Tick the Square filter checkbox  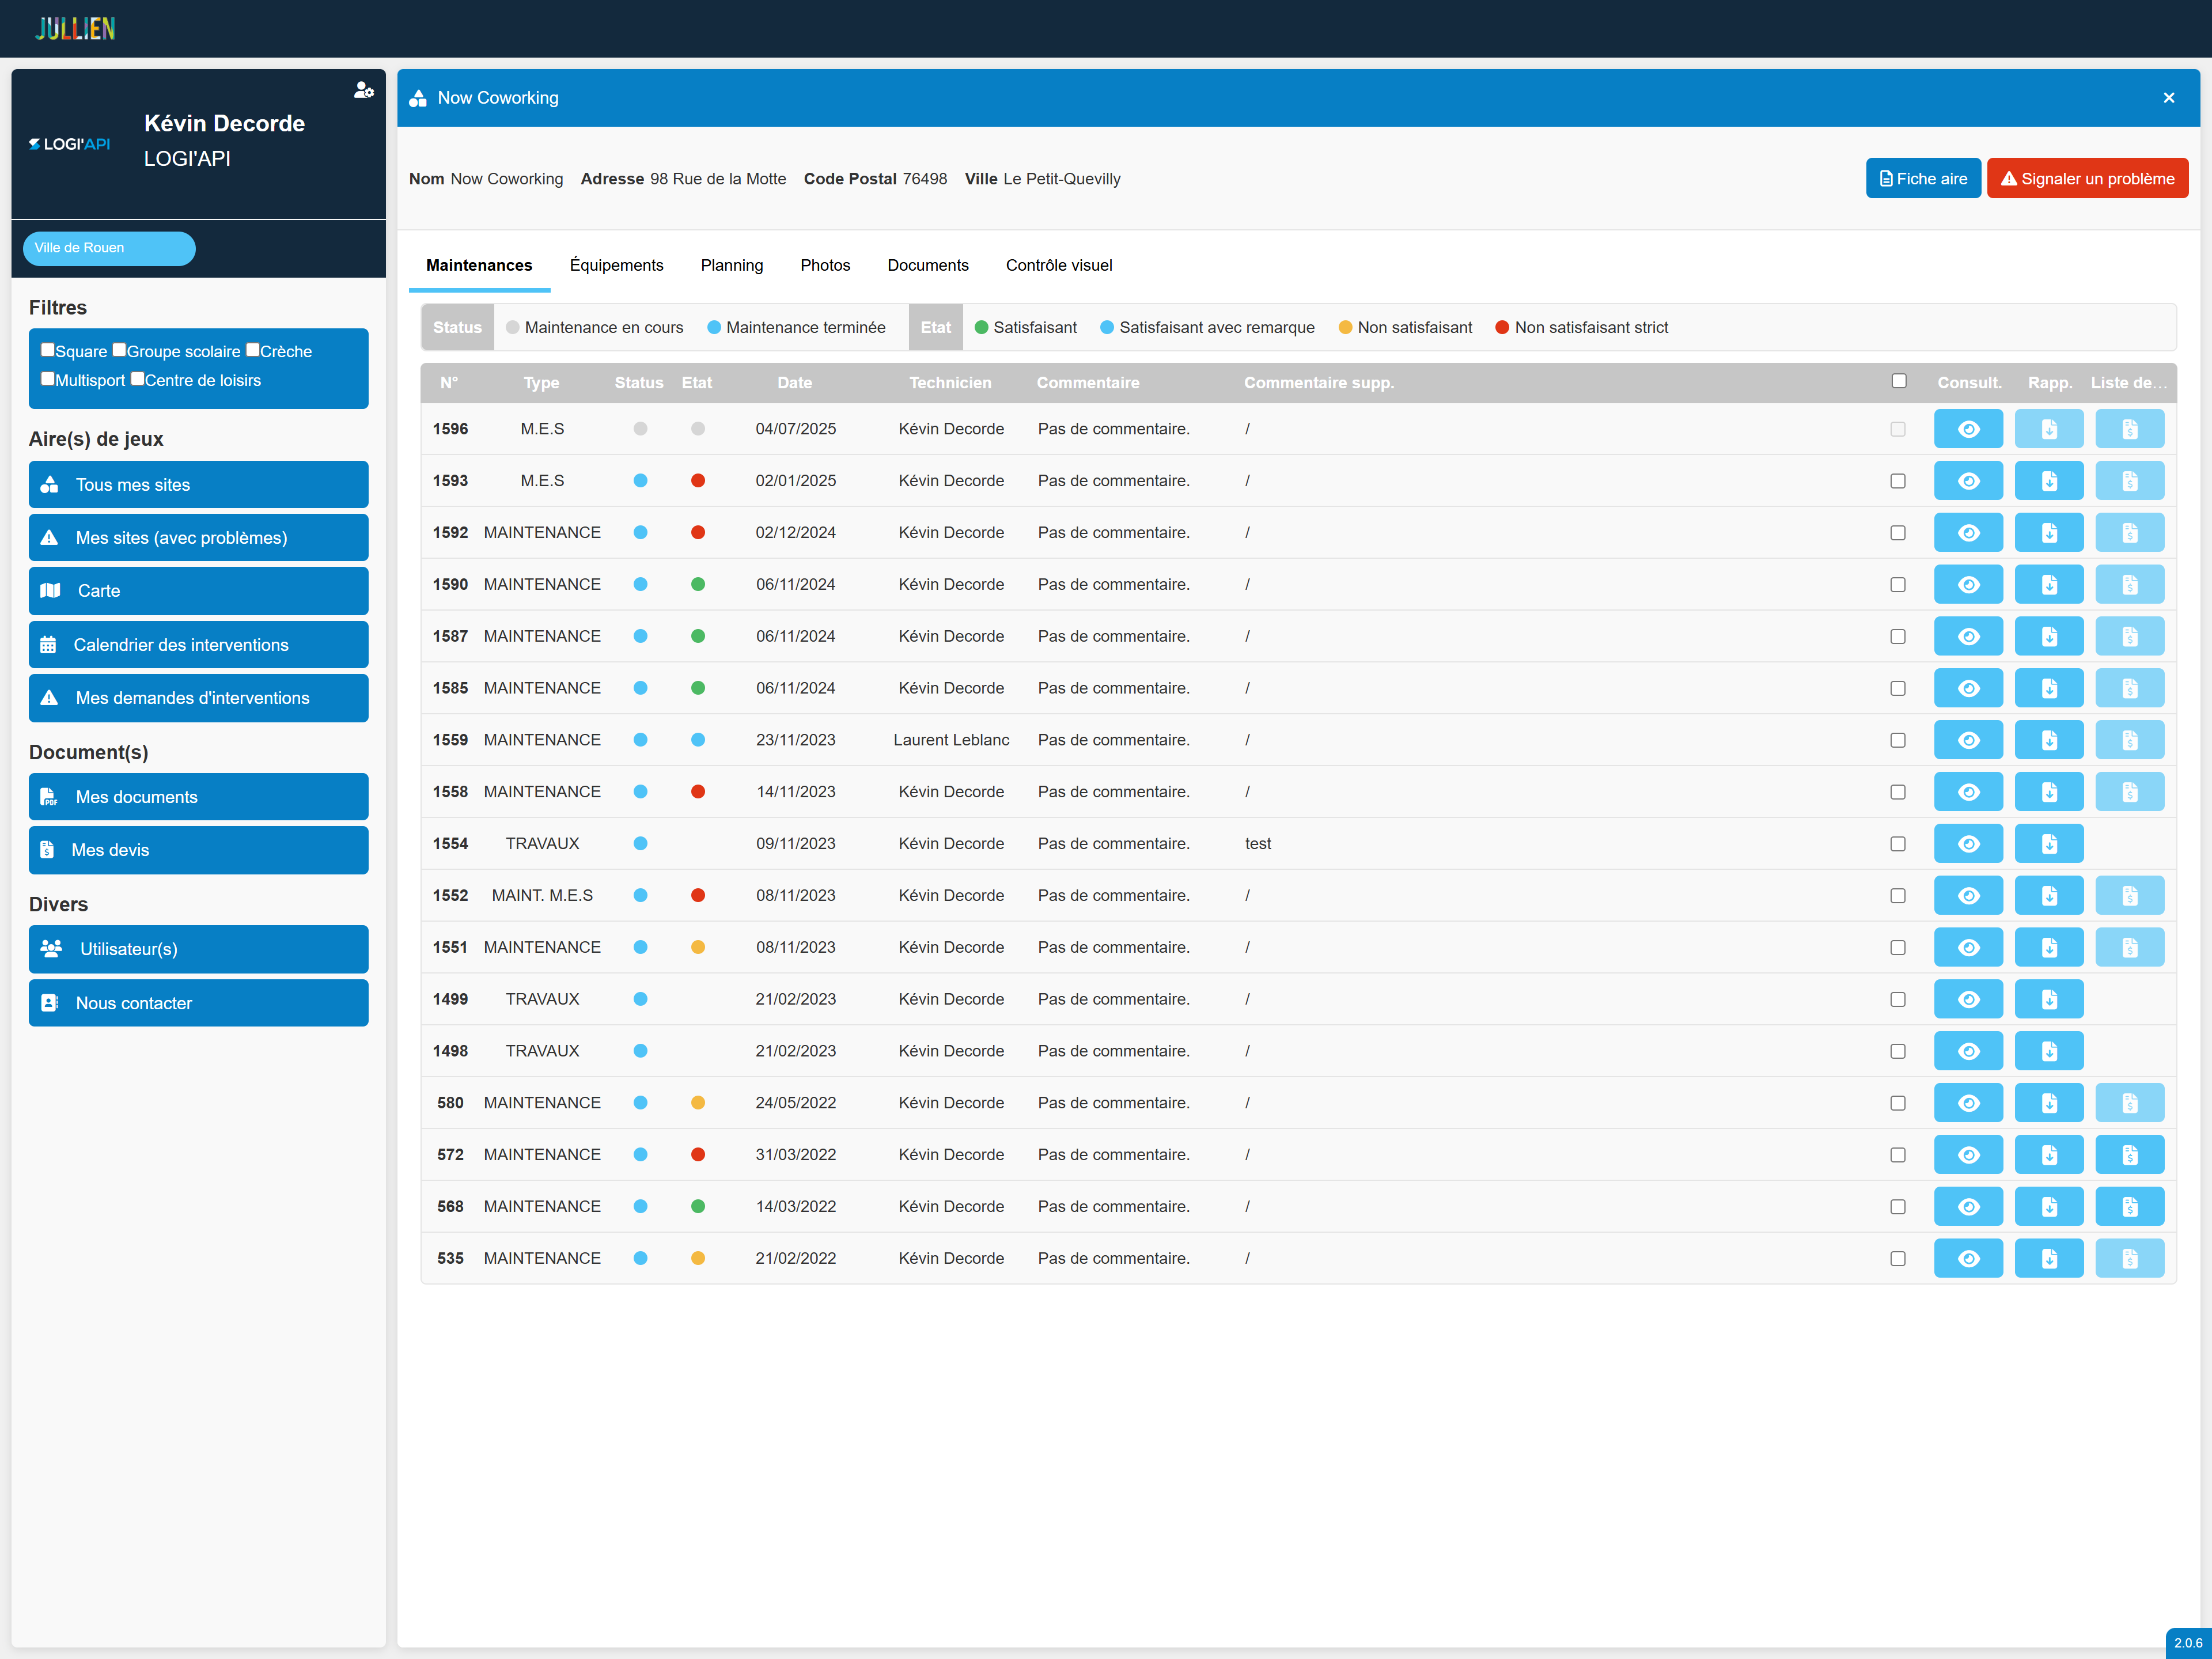coord(47,350)
